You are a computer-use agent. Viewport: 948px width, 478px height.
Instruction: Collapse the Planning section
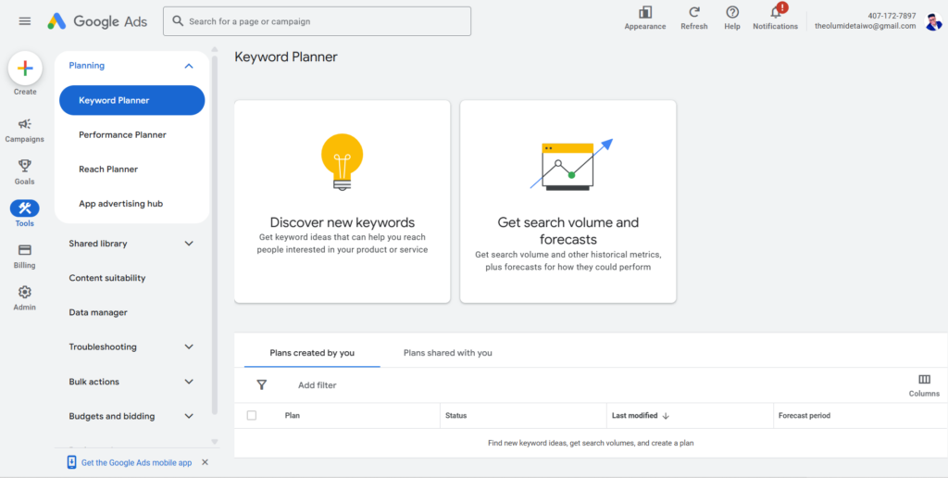(189, 66)
